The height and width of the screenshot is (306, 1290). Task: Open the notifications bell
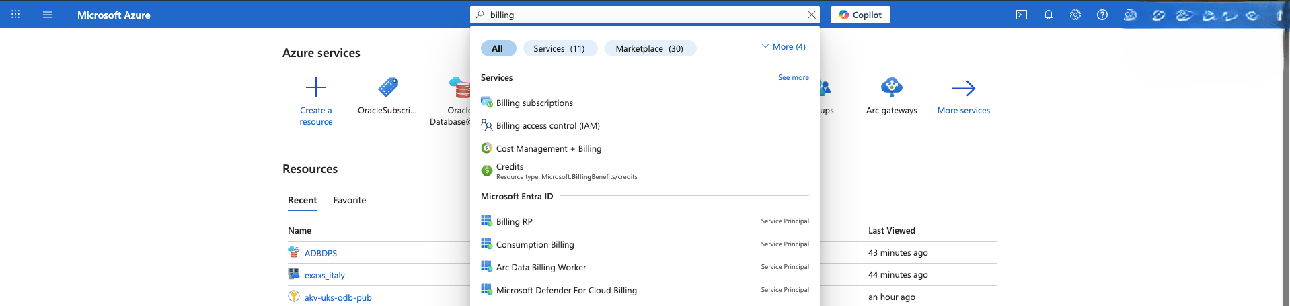pyautogui.click(x=1048, y=15)
